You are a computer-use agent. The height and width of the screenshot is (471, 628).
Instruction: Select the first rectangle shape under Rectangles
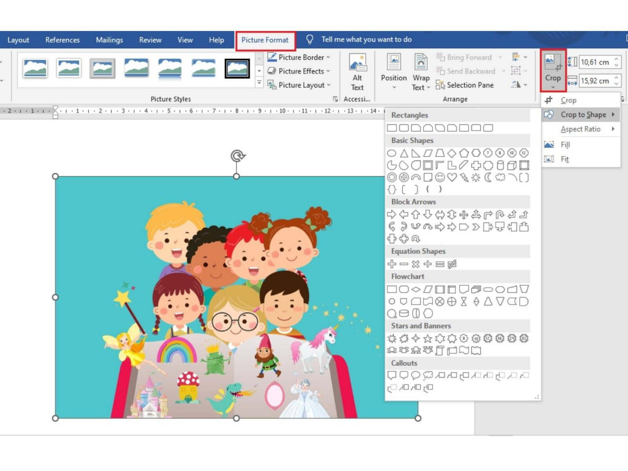click(392, 128)
